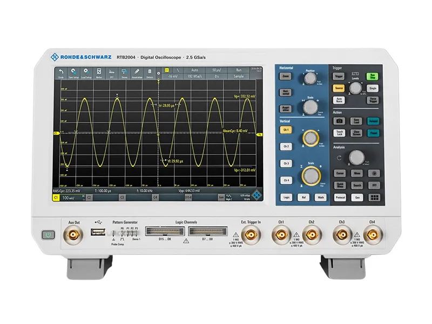The height and width of the screenshot is (324, 432).
Task: Open the Auto trigger mode field
Action: pos(194,70)
